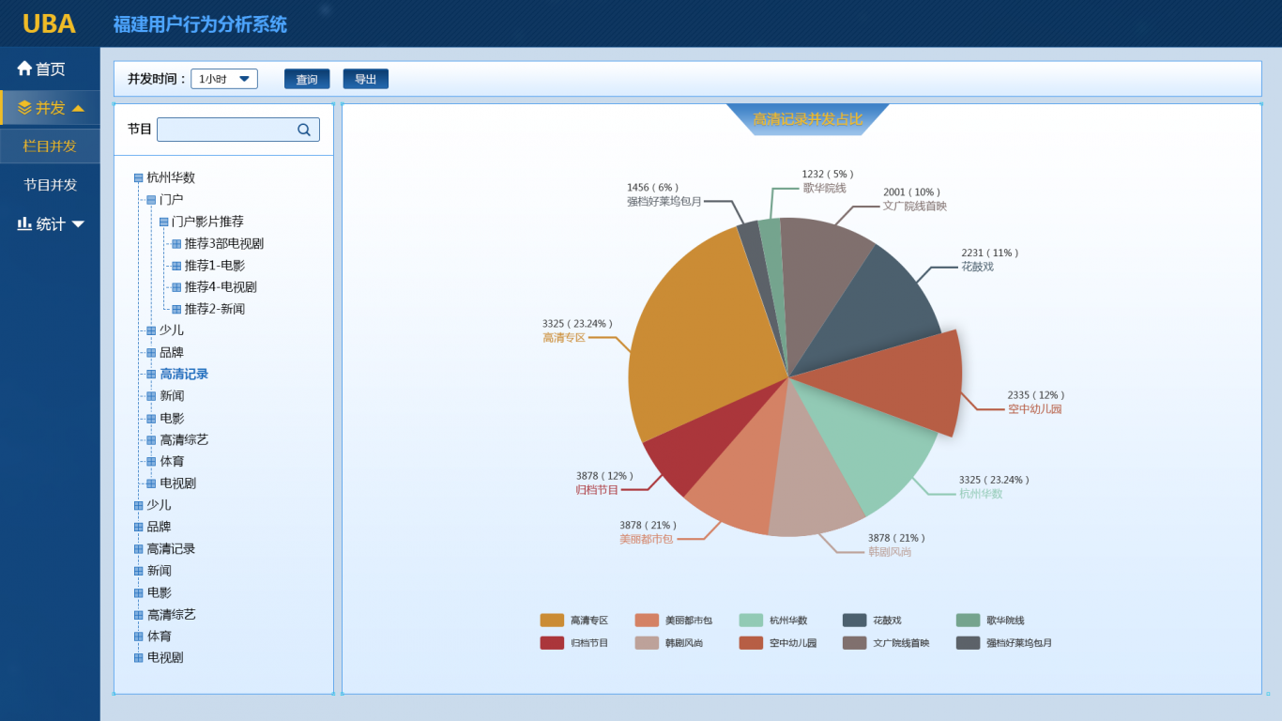The width and height of the screenshot is (1282, 721).
Task: Select 推荐1-电影 in the tree
Action: 214,266
